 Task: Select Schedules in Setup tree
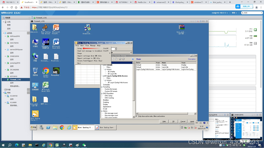click(x=107, y=85)
